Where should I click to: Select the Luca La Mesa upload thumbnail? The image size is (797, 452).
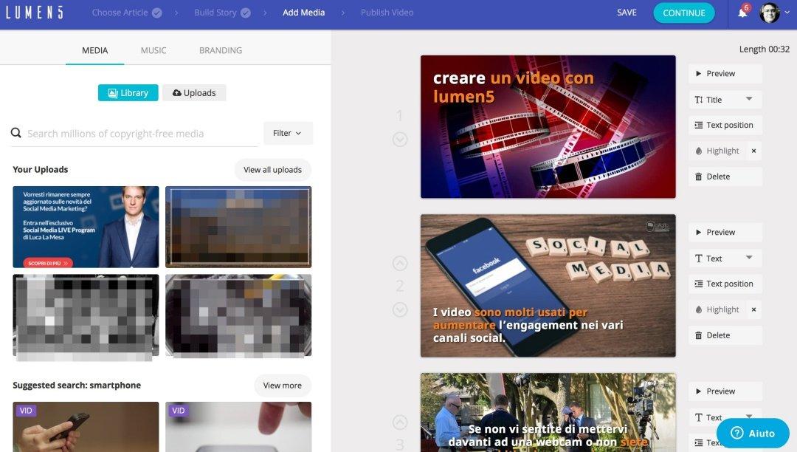tap(86, 227)
